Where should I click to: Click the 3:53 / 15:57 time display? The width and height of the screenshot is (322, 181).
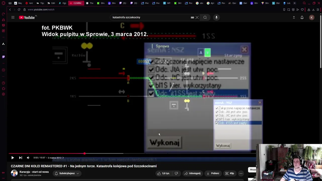tap(39, 158)
